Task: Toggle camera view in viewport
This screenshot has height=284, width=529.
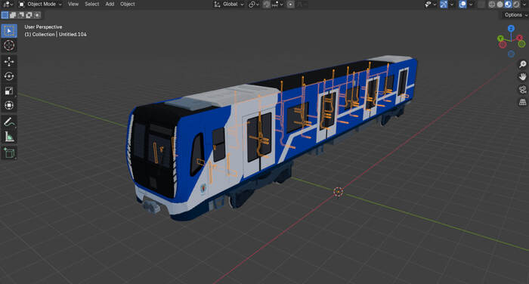Action: (523, 89)
